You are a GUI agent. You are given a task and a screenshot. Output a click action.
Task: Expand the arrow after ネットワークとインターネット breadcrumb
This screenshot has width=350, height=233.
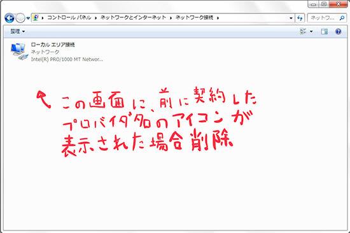click(x=171, y=18)
